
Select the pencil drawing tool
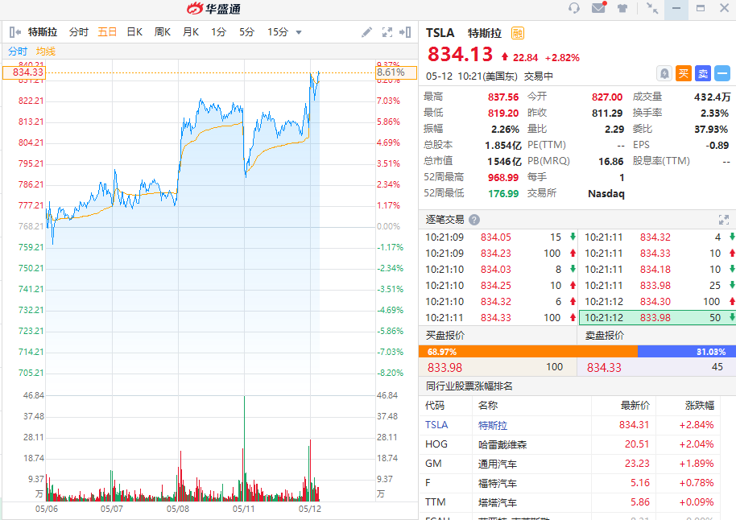click(x=366, y=32)
